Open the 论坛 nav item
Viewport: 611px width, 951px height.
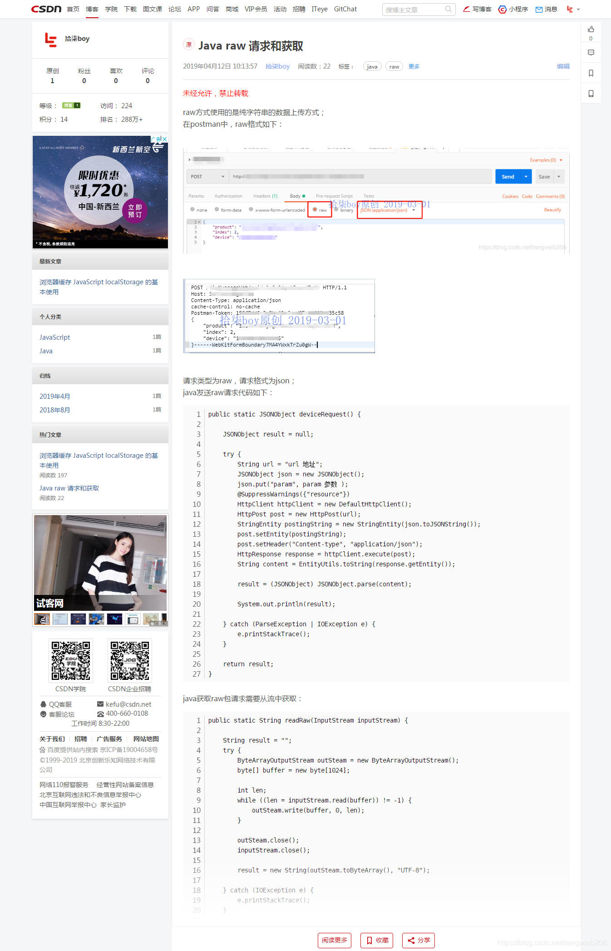point(175,9)
